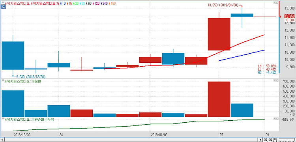Collapse the 기관순매수누적 panel with its minimize icon
The width and height of the screenshot is (296, 142).
[275, 119]
